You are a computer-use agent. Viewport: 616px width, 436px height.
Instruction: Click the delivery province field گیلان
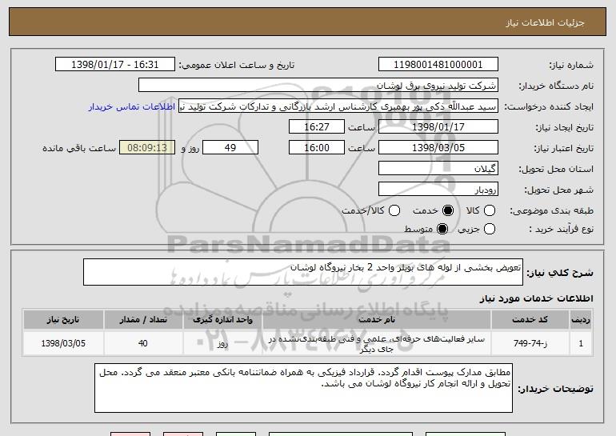tap(438, 169)
